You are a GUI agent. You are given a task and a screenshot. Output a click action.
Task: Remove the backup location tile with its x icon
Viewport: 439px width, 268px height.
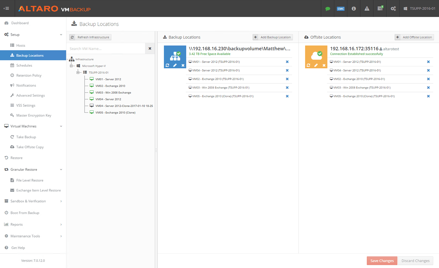(183, 65)
